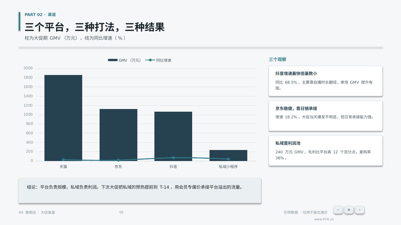Click the footer text XX 旗舰店 · 大促复盘
401x225 pixels.
[37, 212]
